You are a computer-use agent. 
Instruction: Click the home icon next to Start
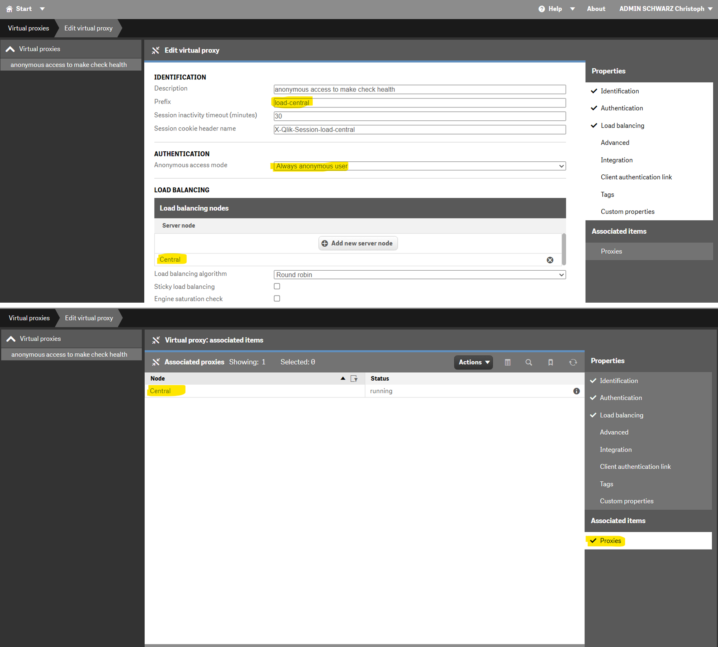pos(9,9)
